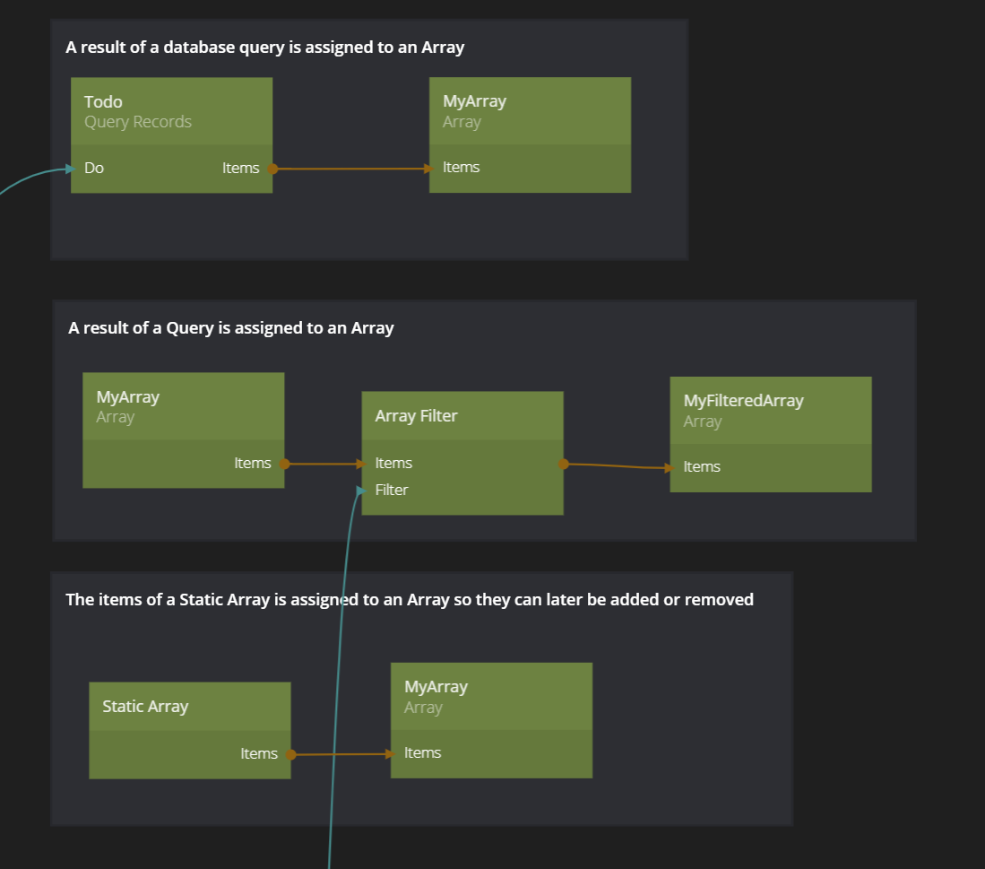The image size is (985, 869).
Task: Select the Todo Query Records node
Action: (x=171, y=111)
